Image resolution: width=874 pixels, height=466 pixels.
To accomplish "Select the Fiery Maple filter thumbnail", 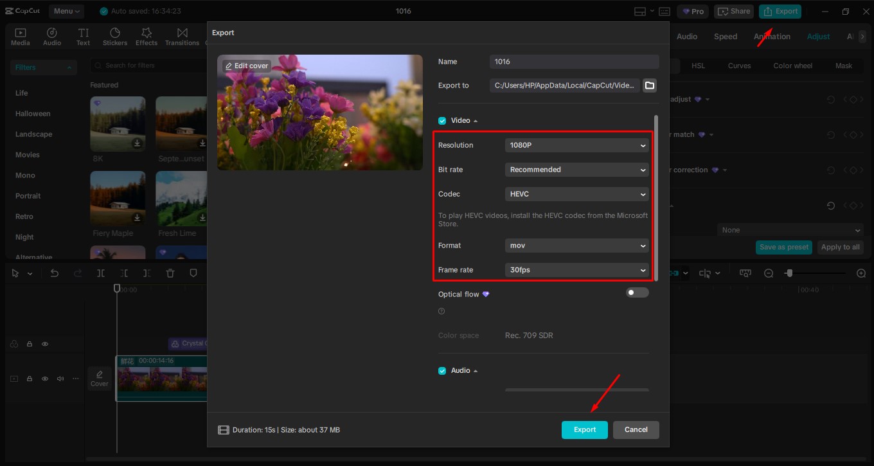I will pos(118,198).
